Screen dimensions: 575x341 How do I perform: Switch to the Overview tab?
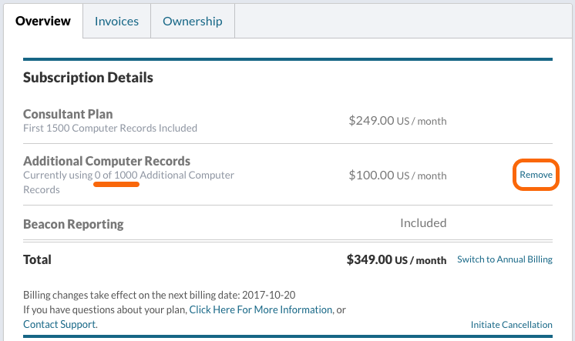pyautogui.click(x=43, y=21)
